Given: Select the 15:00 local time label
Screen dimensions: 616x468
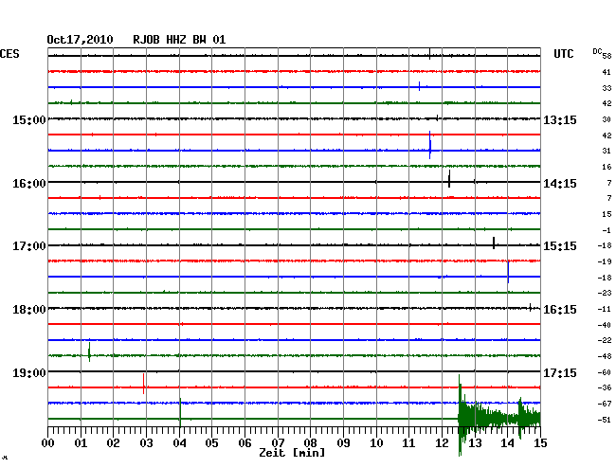Looking at the screenshot, I should pyautogui.click(x=29, y=120).
